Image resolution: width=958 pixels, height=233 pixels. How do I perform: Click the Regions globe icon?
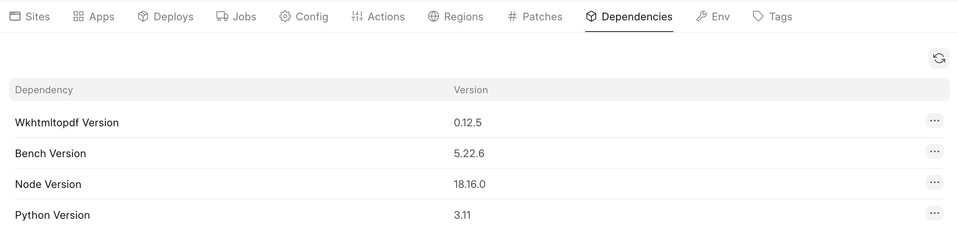434,17
